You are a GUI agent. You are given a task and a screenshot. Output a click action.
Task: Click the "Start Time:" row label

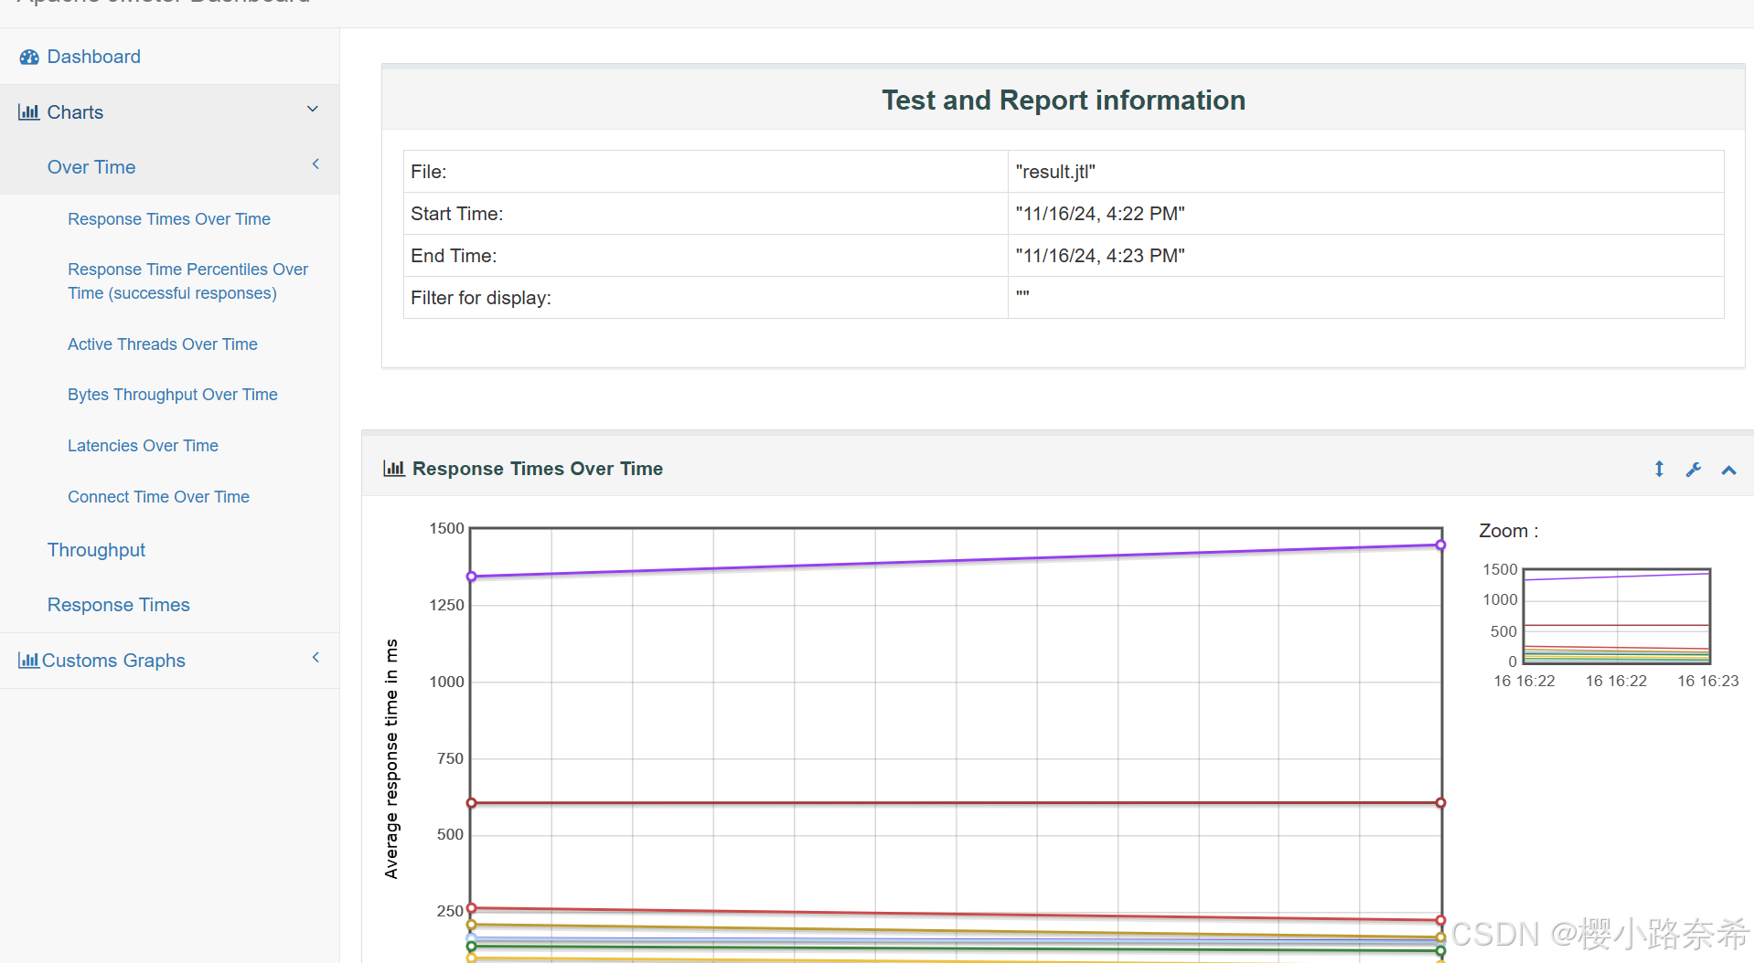point(456,214)
